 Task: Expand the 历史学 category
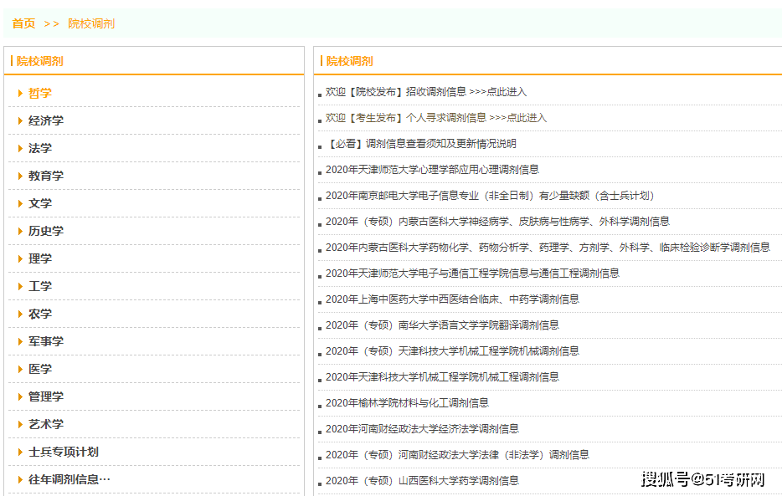pos(45,231)
